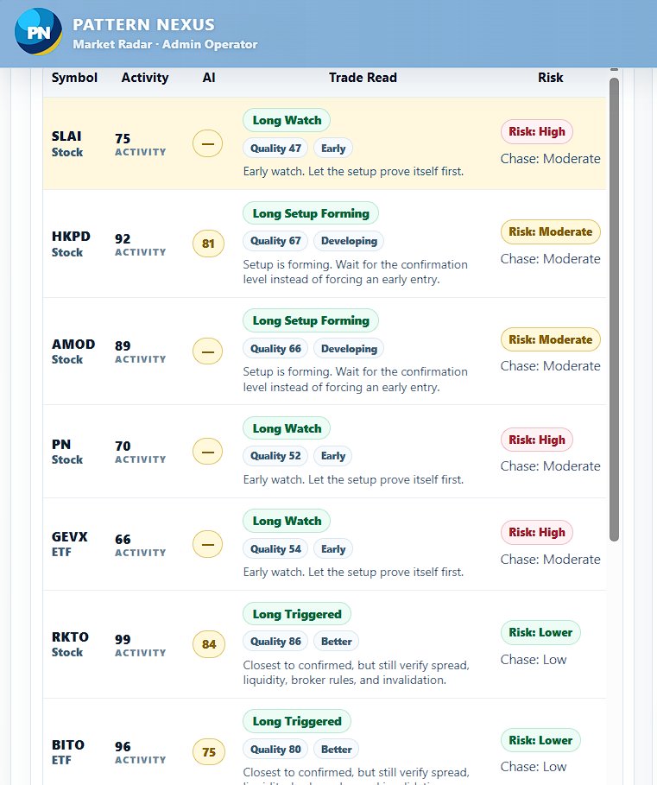This screenshot has width=657, height=785.
Task: Click the AI score 75 badge for BITO
Action: coord(209,752)
